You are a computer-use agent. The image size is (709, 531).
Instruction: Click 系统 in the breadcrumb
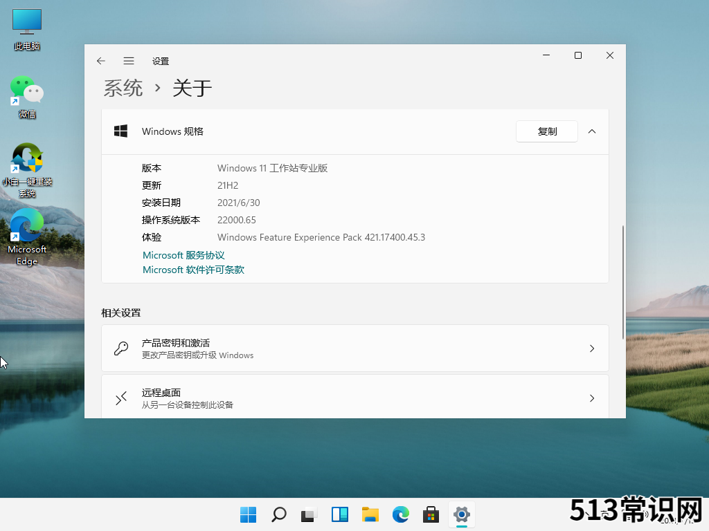coord(123,88)
